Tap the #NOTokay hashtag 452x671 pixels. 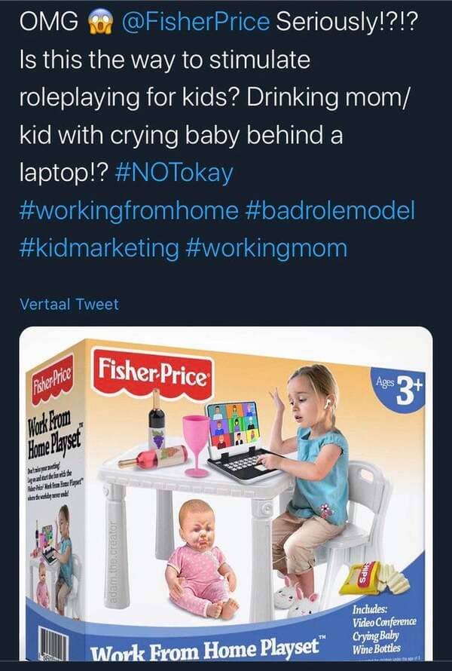pyautogui.click(x=174, y=173)
